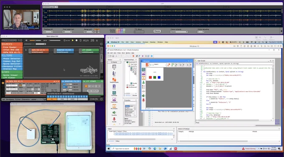Click the ImageDisplay object in Toolbox
The height and width of the screenshot is (157, 284).
pos(114,100)
